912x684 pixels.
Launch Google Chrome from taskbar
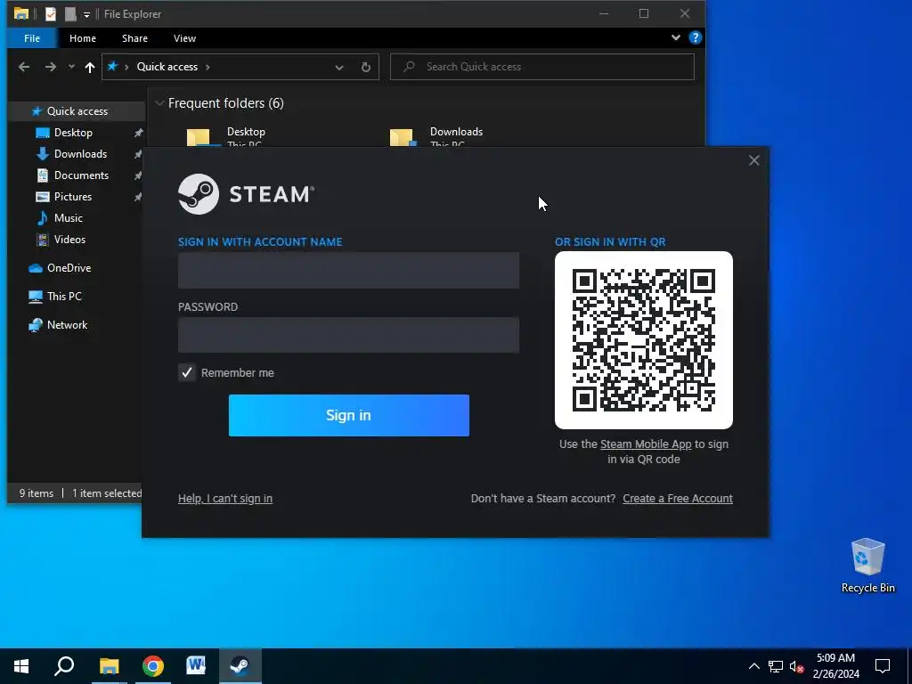[153, 666]
